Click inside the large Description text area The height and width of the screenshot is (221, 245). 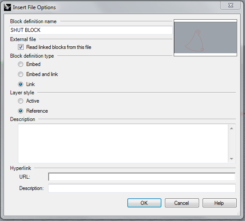click(123, 144)
